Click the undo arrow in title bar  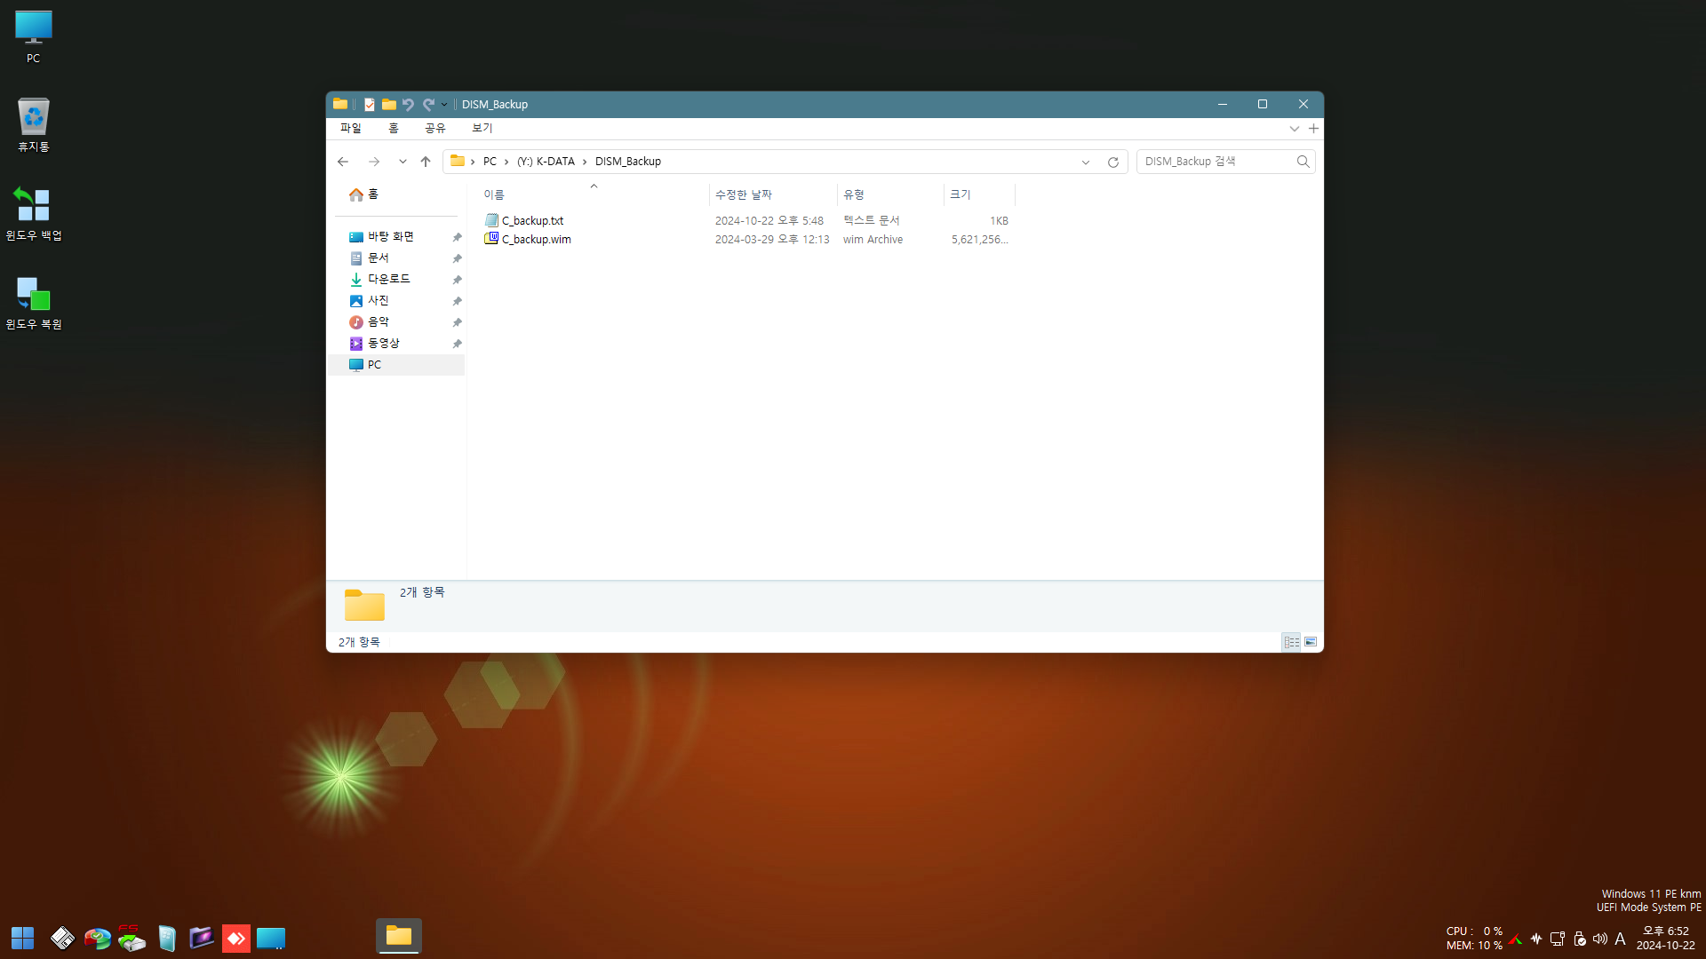pos(408,105)
